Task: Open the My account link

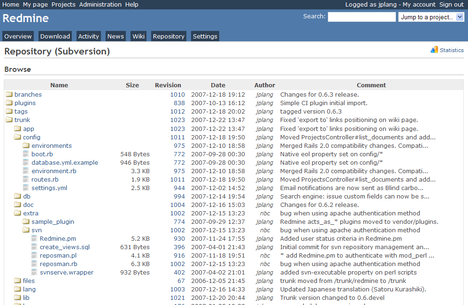Action: coord(419,4)
